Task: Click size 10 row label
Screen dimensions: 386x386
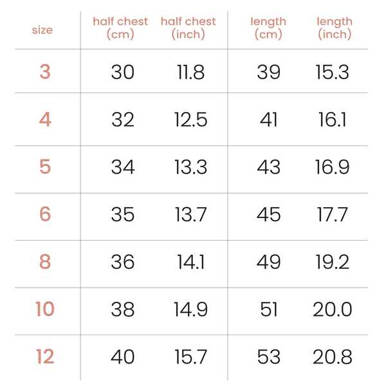Action: coord(45,309)
